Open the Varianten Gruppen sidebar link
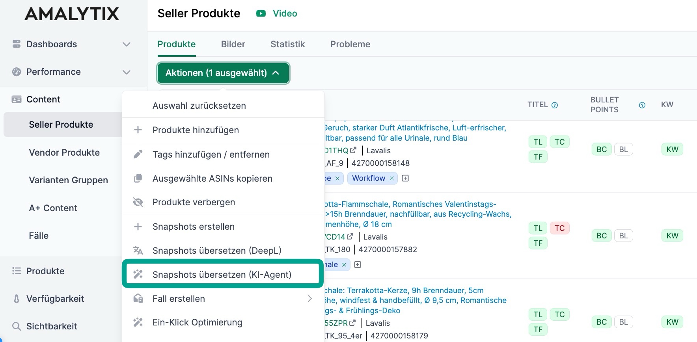The height and width of the screenshot is (342, 697). 68,180
